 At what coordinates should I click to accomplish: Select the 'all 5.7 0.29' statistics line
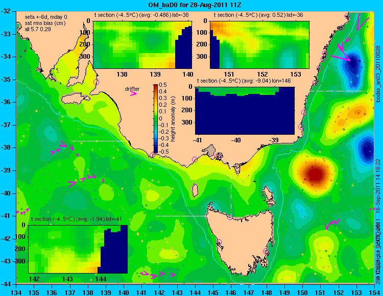click(38, 29)
